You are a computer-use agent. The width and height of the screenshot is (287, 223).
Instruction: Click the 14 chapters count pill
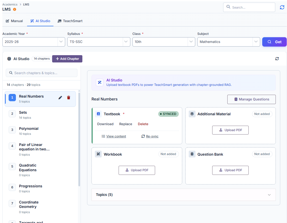click(x=42, y=59)
